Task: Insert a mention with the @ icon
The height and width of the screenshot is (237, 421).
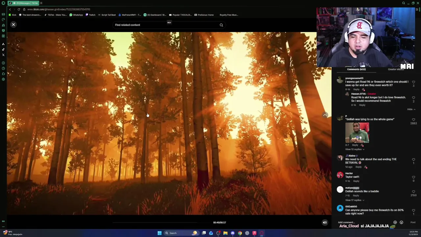Action: pyautogui.click(x=395, y=223)
